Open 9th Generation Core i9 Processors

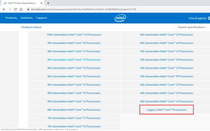[x=74, y=43]
